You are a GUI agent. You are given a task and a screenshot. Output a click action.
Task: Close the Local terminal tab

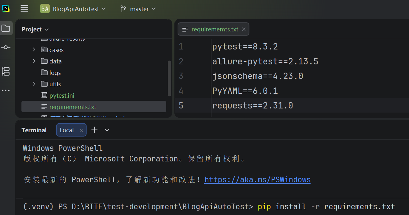(x=81, y=130)
